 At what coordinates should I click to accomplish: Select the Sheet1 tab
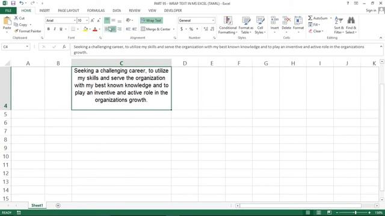click(x=37, y=205)
